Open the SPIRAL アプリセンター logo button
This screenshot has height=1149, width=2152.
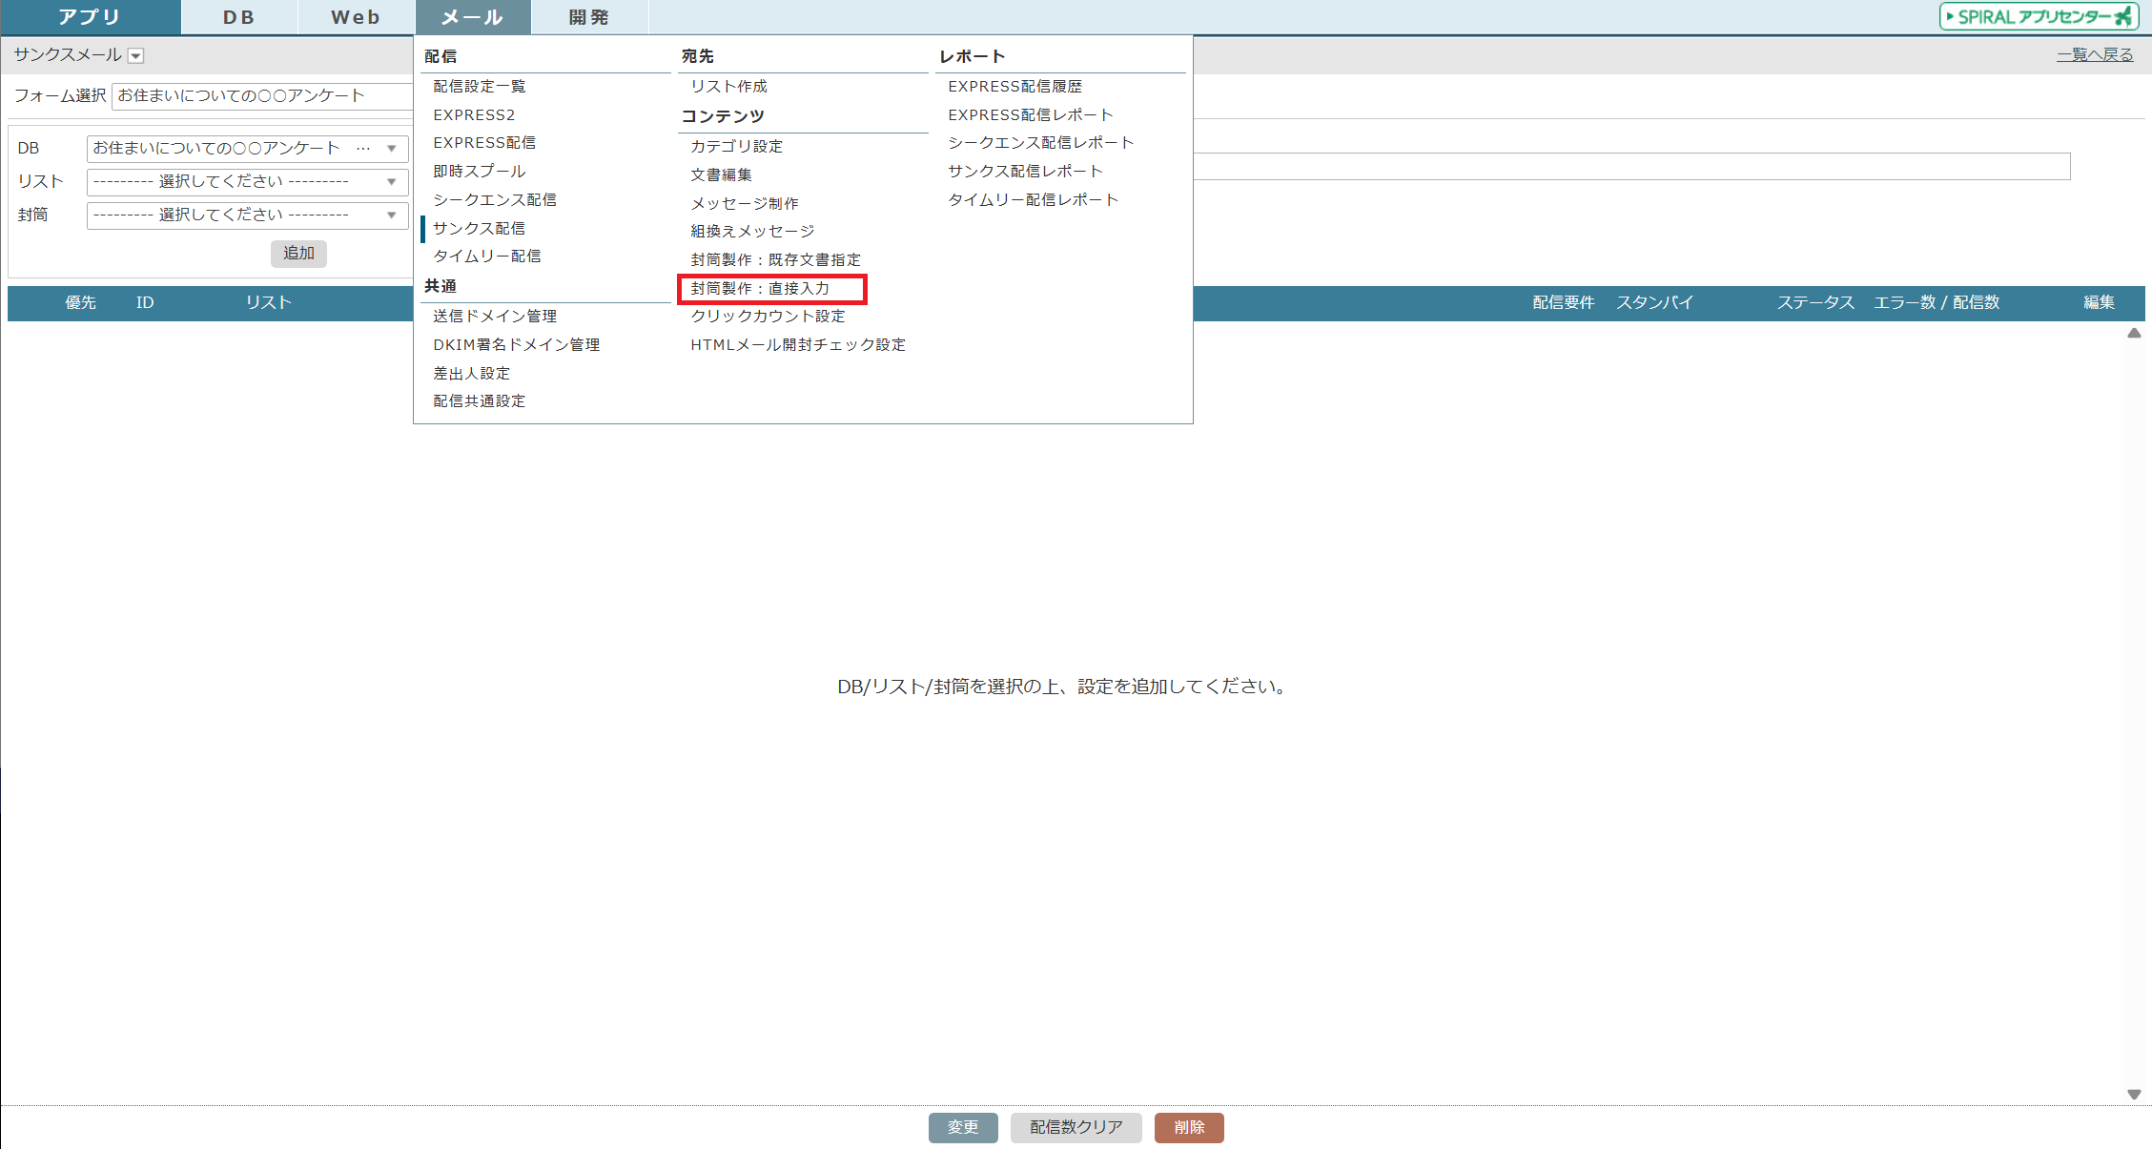pyautogui.click(x=2039, y=16)
